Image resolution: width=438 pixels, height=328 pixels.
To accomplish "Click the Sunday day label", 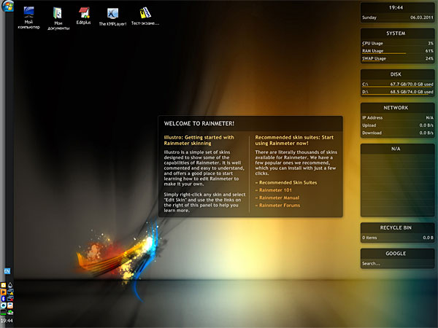I will tap(369, 17).
